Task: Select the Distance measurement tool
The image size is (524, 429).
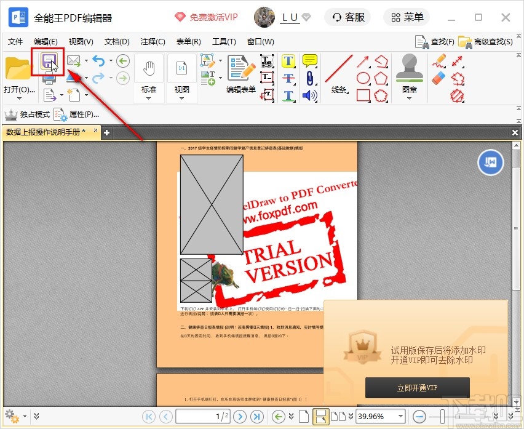Action: click(x=457, y=61)
